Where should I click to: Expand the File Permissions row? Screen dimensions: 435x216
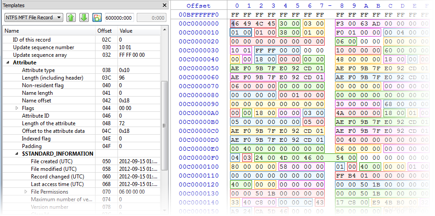tap(26, 192)
